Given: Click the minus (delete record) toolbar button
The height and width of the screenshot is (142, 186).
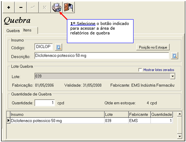Looking at the screenshot, I should pyautogui.click(x=21, y=7).
